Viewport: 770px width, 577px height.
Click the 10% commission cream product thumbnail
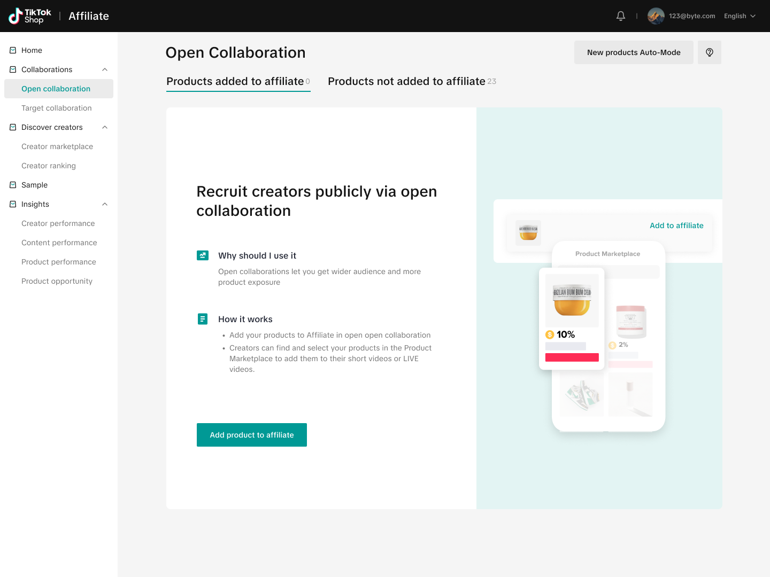click(572, 300)
